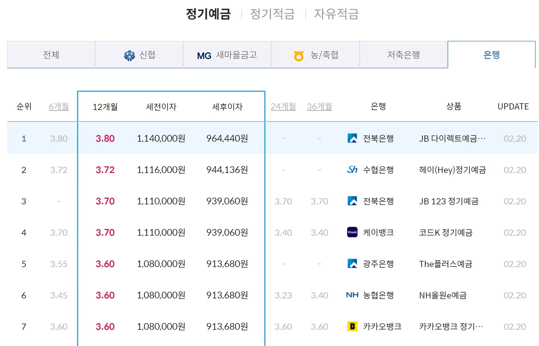Sort by the 36개월 column link
539x346 pixels.
(320, 106)
